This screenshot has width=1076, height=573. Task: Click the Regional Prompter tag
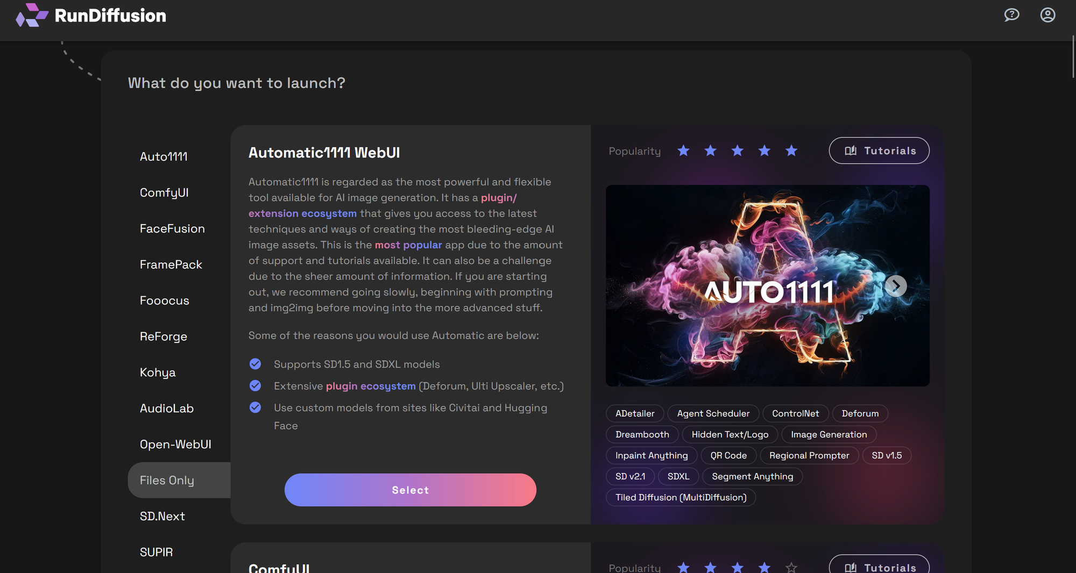(809, 455)
